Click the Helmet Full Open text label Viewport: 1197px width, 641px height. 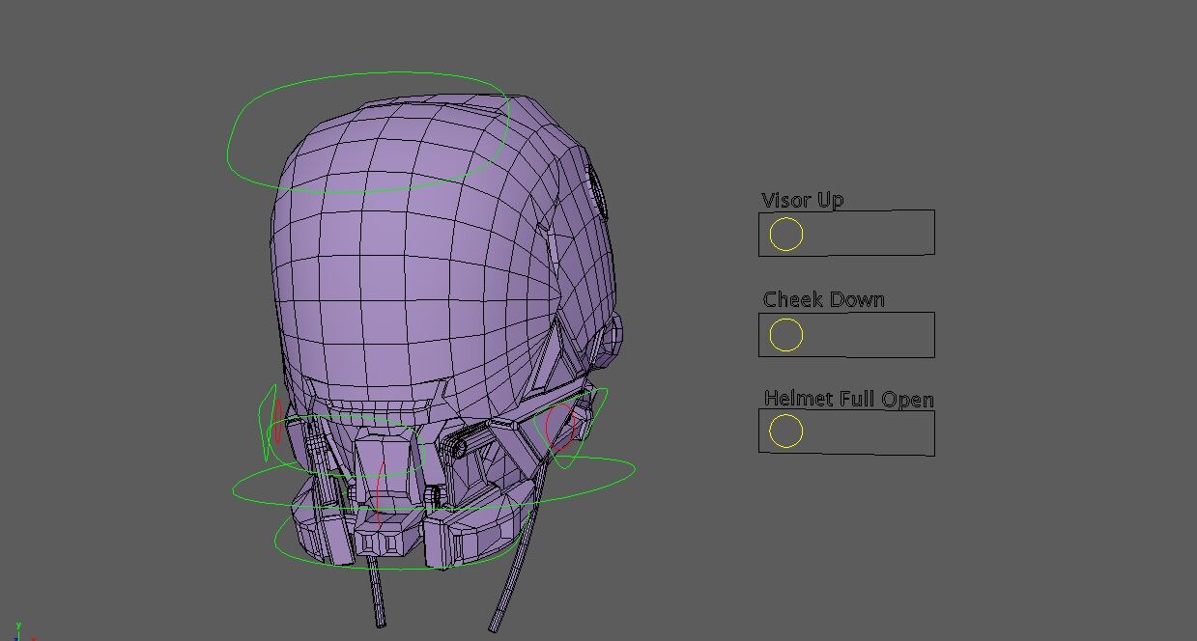(x=848, y=398)
